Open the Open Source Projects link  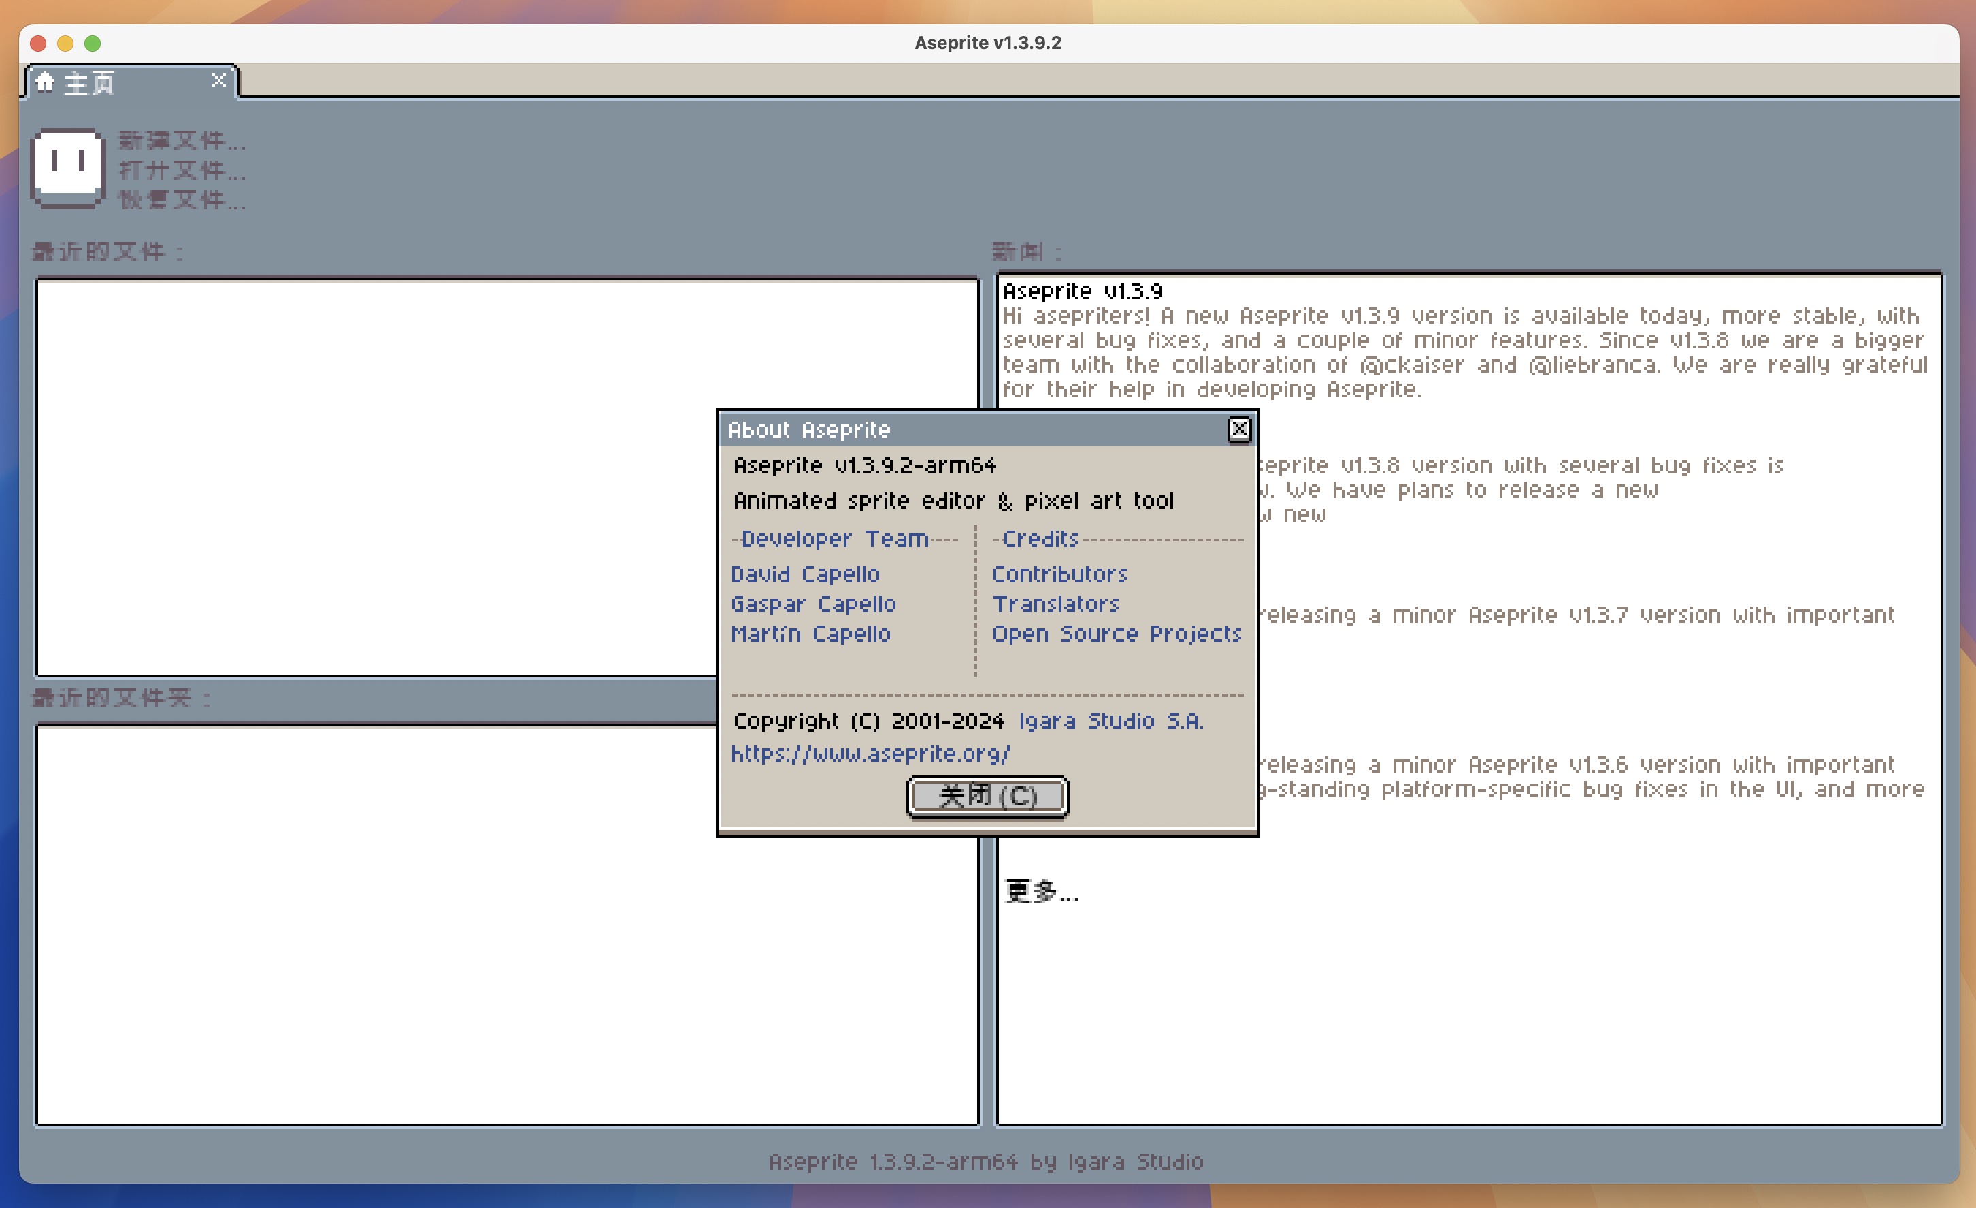coord(1117,634)
